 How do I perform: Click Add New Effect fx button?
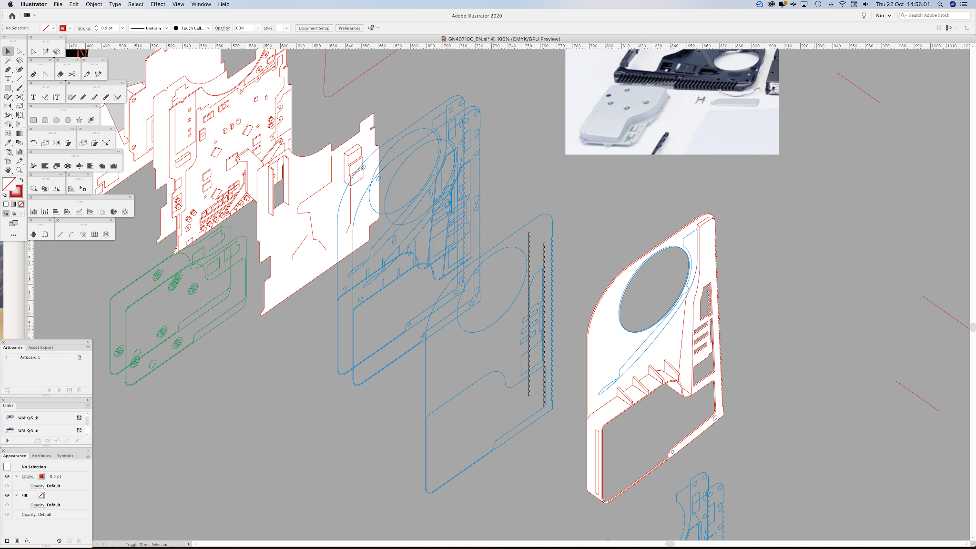27,541
